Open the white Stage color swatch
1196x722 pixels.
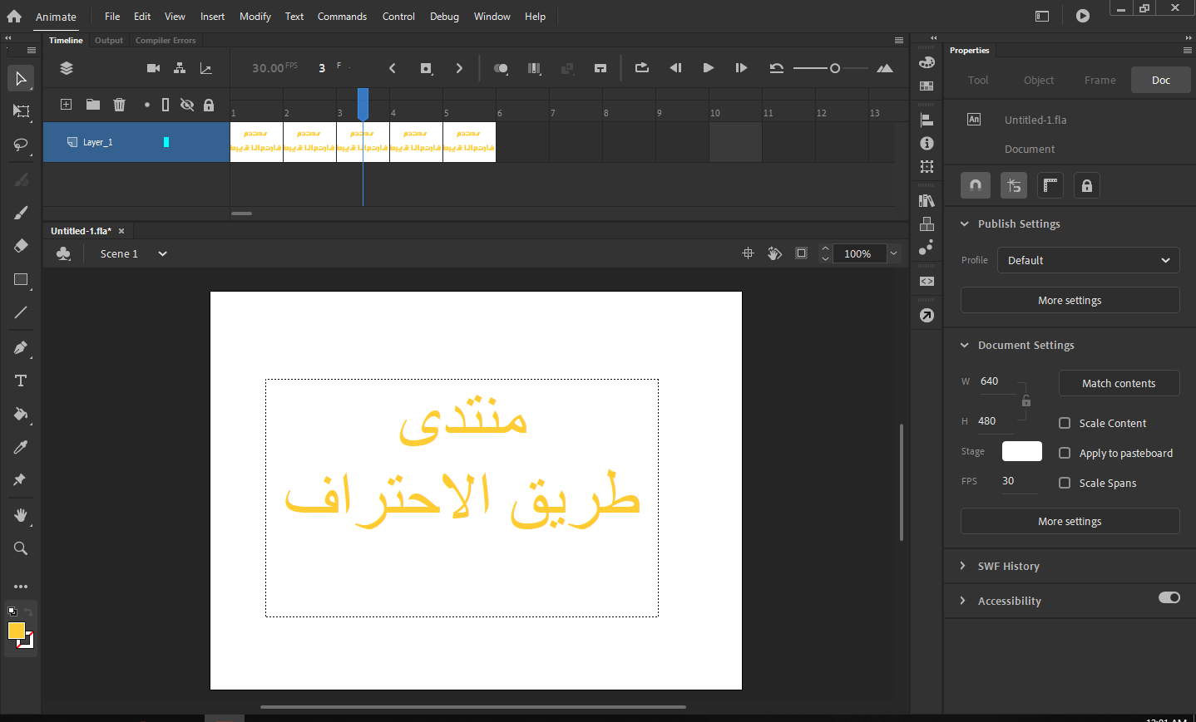coord(1021,451)
